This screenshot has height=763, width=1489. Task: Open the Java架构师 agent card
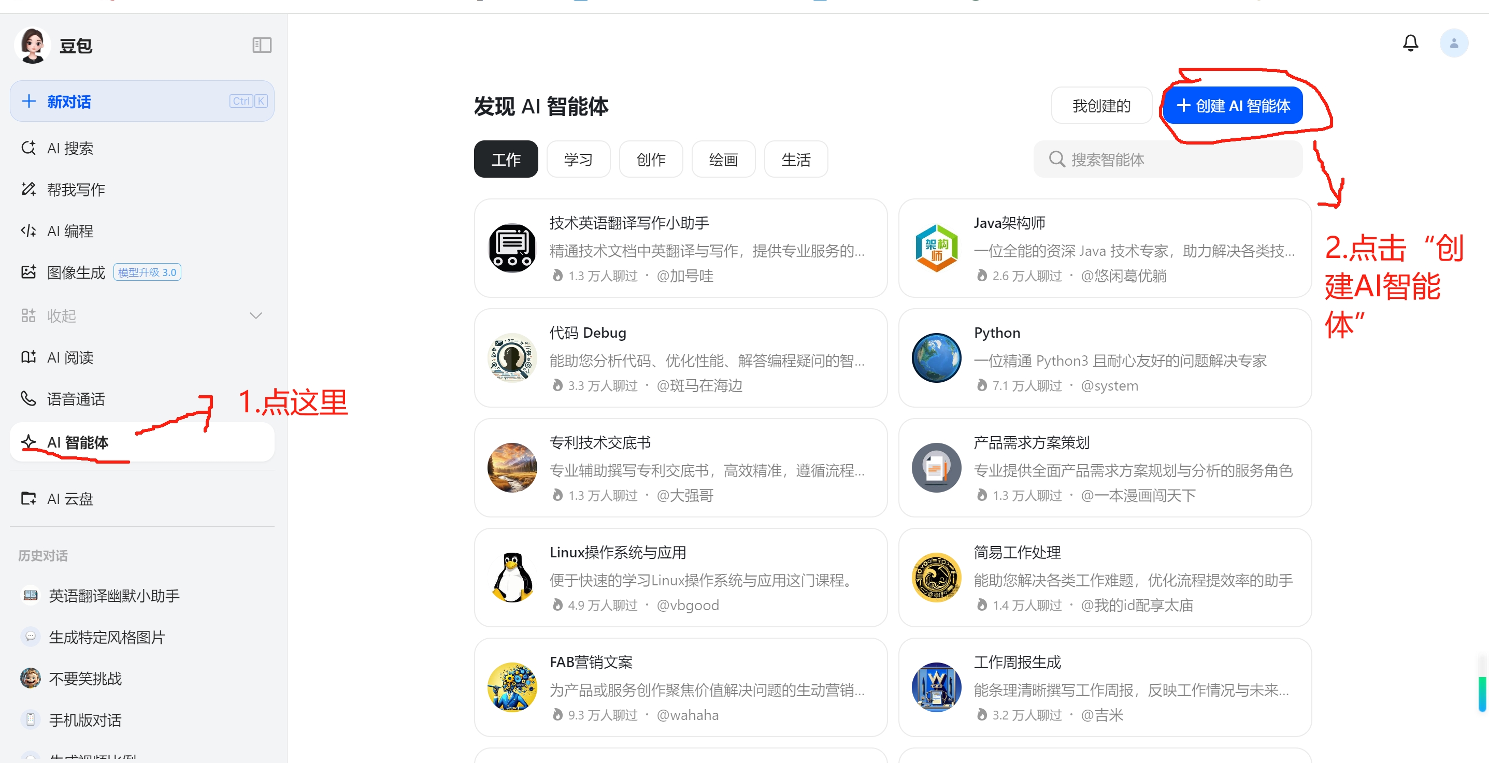point(1104,249)
